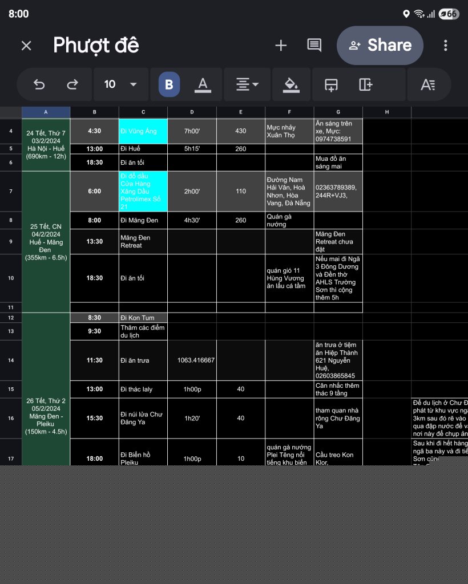The width and height of the screenshot is (468, 584).
Task: Close the Phượt đê spreadsheet
Action: 26,46
